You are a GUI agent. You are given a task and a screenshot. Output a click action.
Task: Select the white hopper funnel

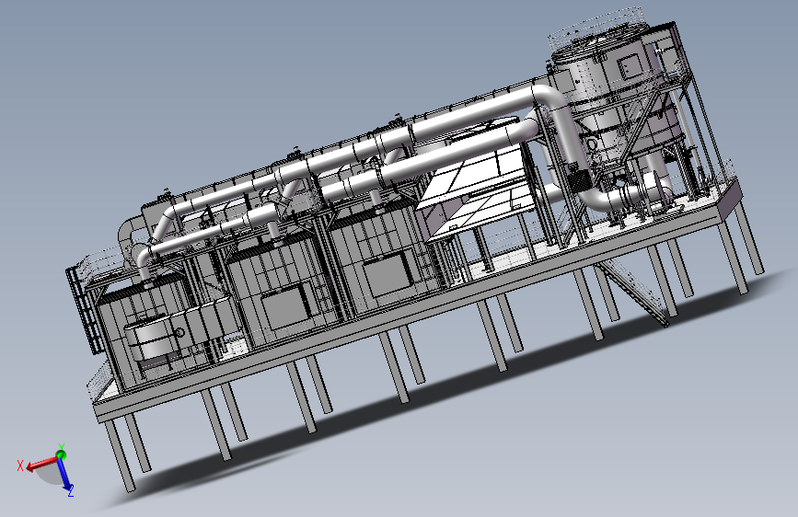tap(476, 178)
